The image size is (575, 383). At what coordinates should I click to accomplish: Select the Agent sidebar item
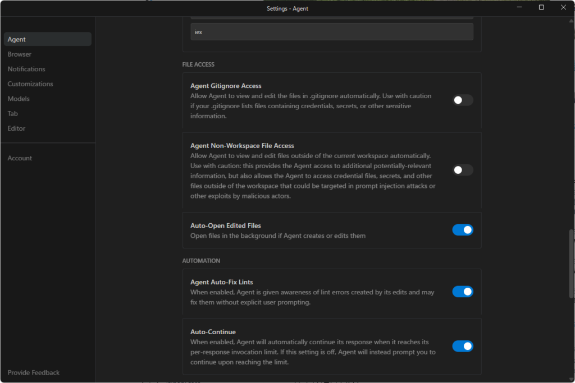[17, 39]
